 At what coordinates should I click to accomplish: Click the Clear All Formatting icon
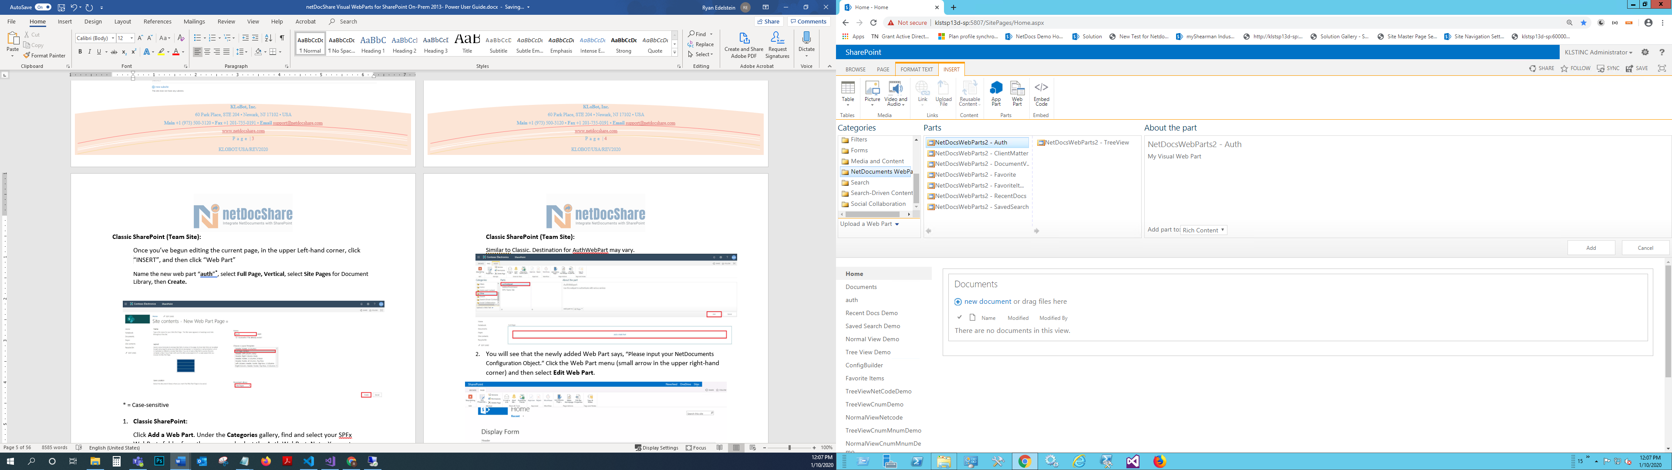[x=181, y=38]
